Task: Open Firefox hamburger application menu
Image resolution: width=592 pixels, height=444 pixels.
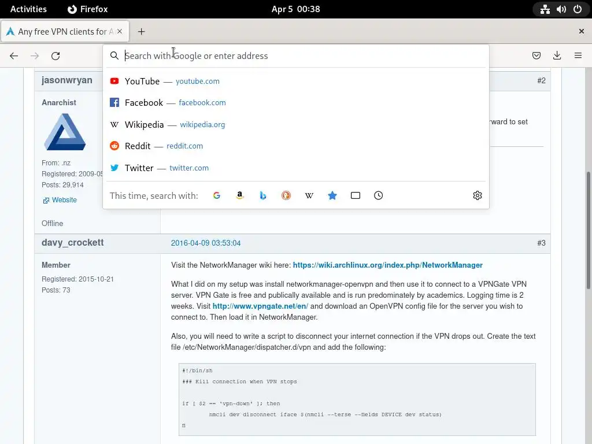Action: point(578,56)
